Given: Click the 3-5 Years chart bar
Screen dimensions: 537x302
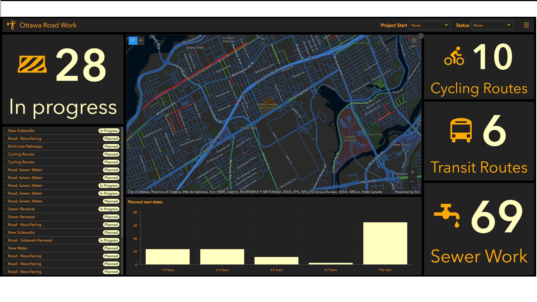Looking at the screenshot, I should [x=276, y=261].
